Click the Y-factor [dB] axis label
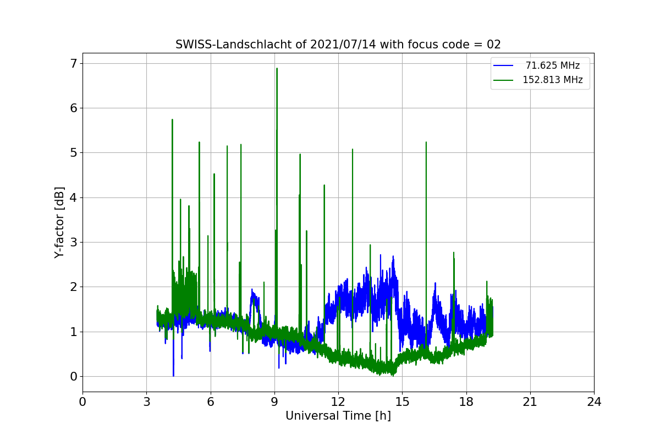 coord(59,222)
